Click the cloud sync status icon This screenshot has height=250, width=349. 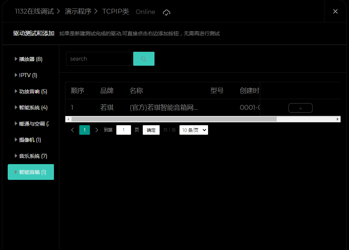[x=167, y=12]
